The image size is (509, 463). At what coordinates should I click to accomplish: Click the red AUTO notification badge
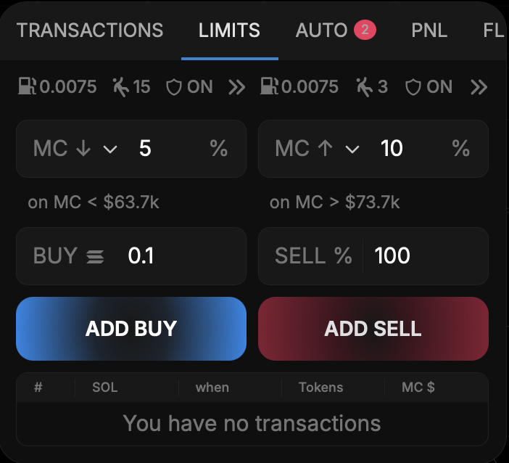(x=365, y=30)
